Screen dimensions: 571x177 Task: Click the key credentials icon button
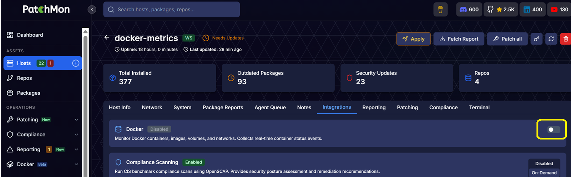click(x=536, y=39)
